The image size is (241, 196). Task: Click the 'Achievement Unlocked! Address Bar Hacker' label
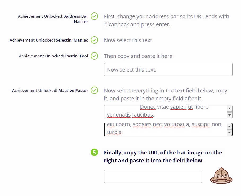point(53,19)
